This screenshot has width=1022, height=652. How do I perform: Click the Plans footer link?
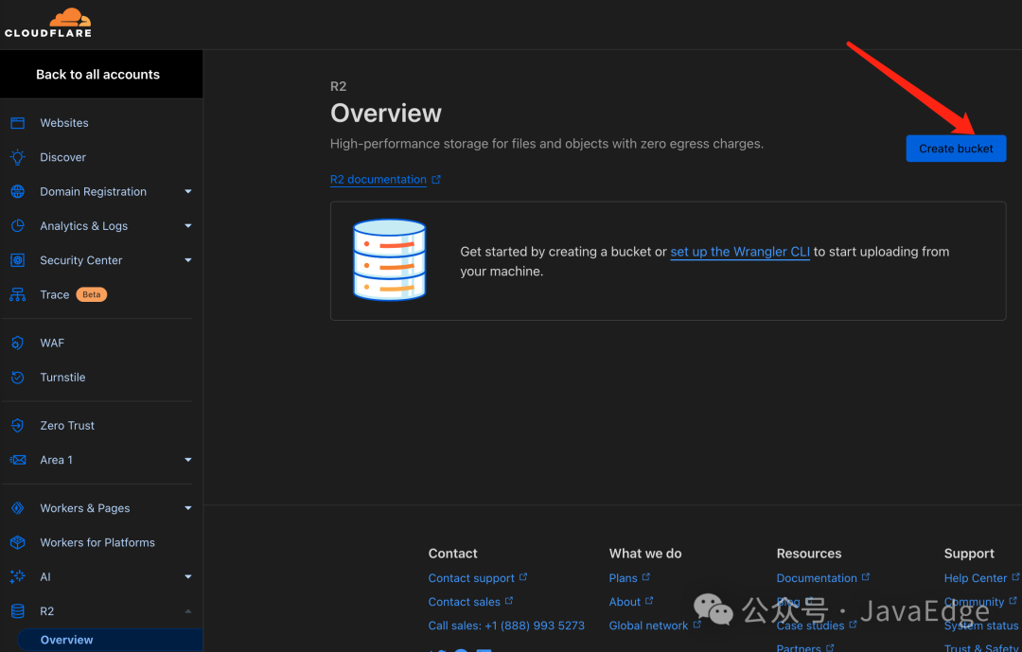point(623,578)
